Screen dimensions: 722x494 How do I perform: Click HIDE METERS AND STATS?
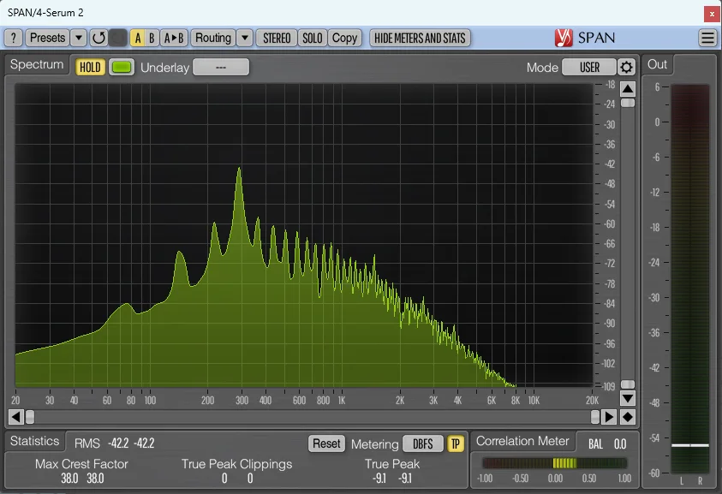(420, 38)
